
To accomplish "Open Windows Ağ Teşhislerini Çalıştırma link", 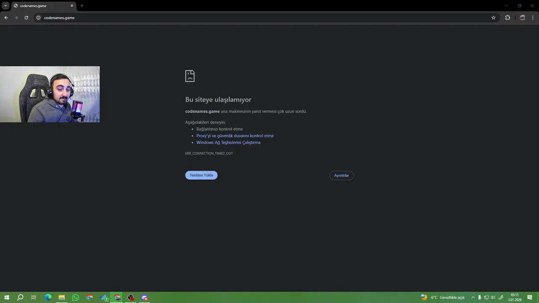I will click(228, 143).
